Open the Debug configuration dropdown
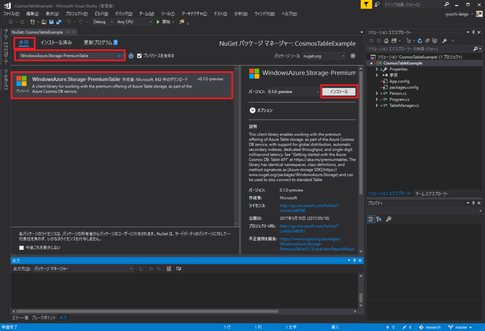Viewport: 485px width, 331px height. pyautogui.click(x=103, y=22)
